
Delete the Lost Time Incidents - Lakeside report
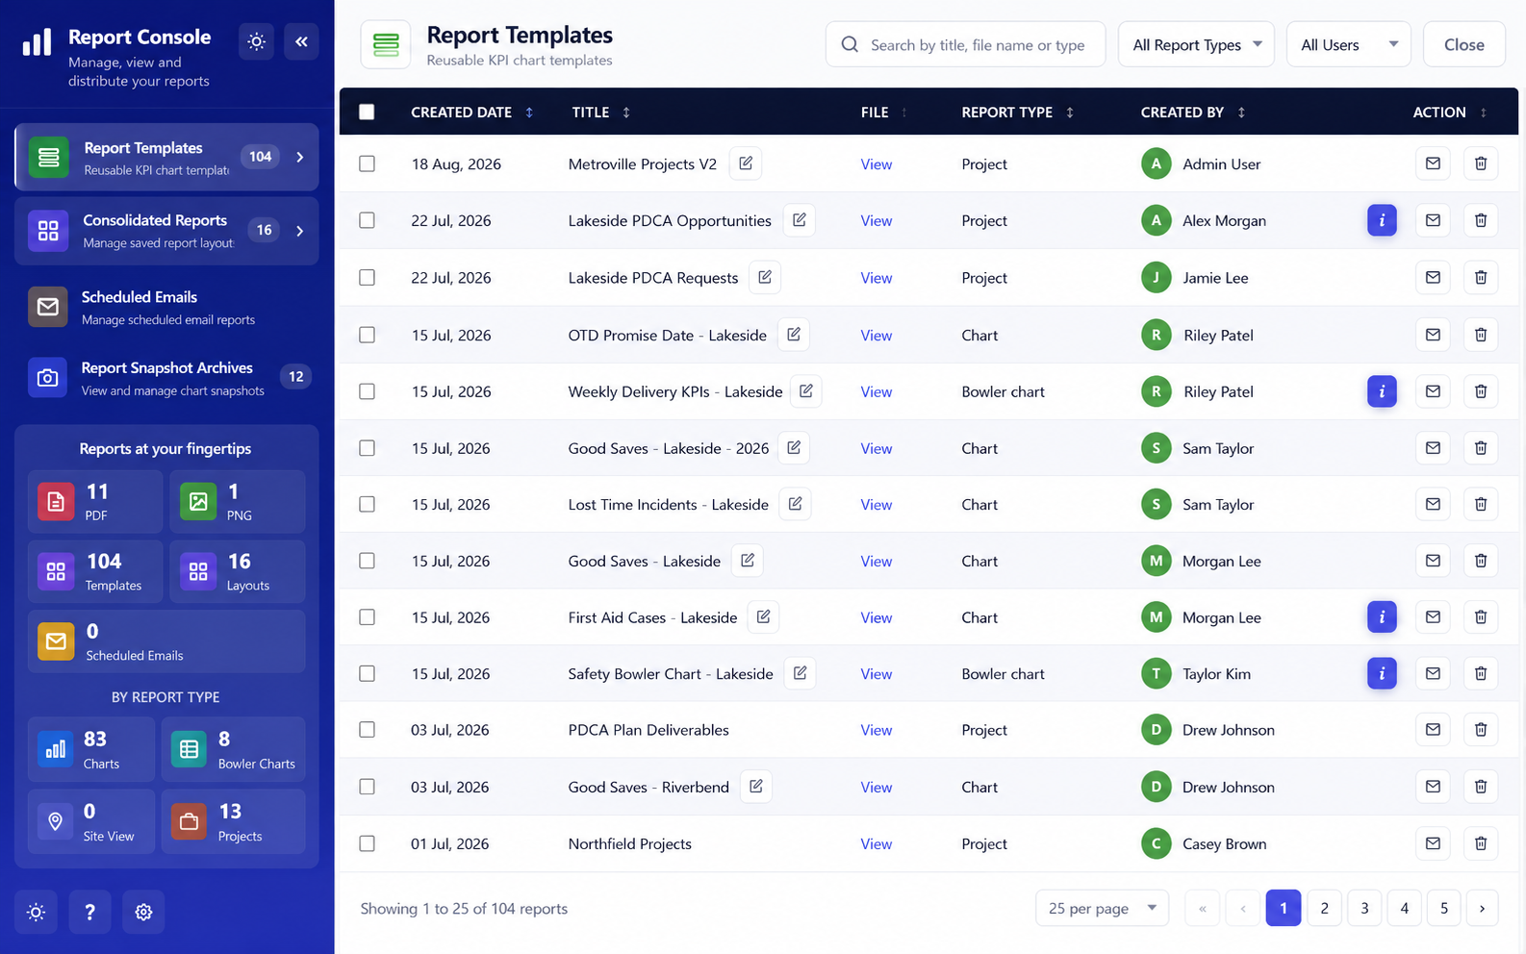click(x=1481, y=504)
